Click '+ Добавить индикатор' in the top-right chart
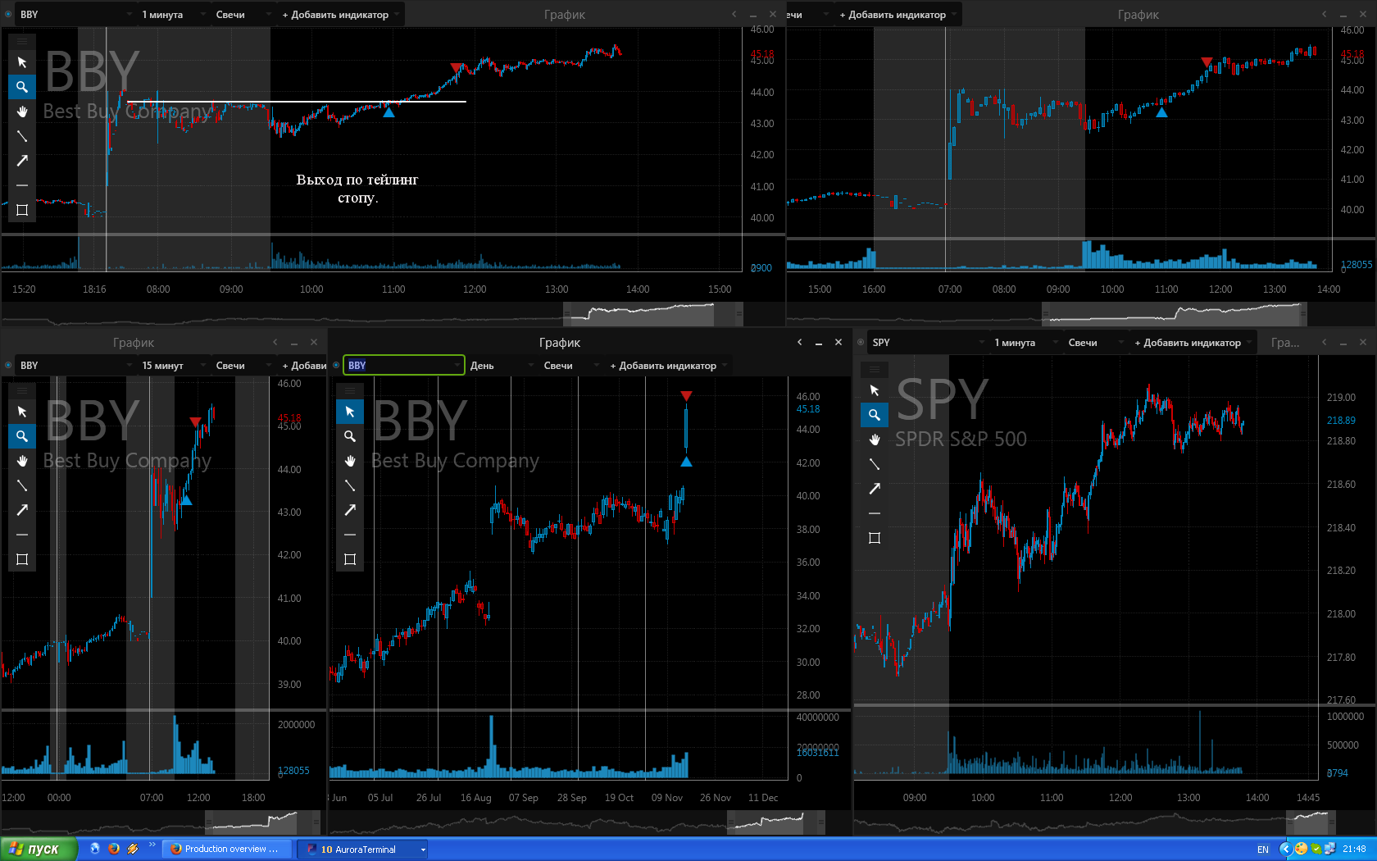 point(898,15)
